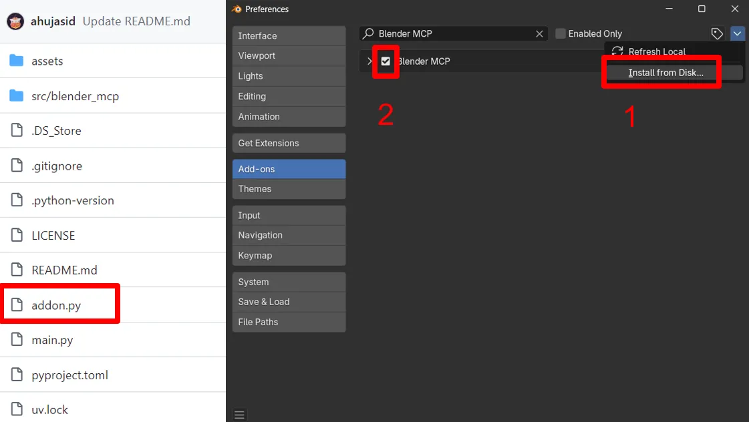Click the hamburger menu icon in Preferences corner
Screen dimensions: 749x422
pos(239,414)
